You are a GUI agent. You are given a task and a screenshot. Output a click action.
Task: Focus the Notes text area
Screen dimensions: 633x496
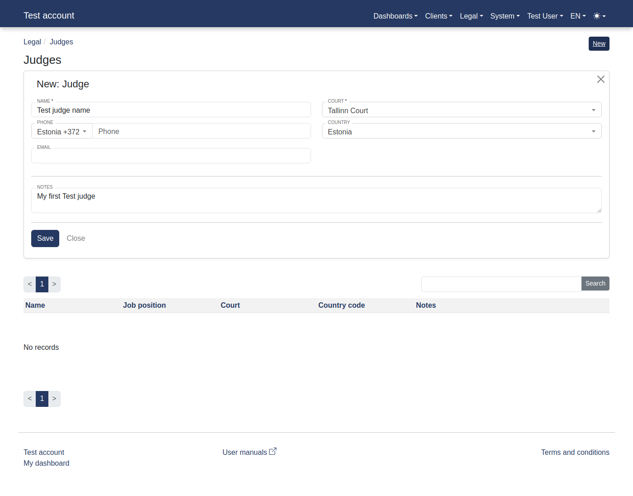click(x=316, y=201)
